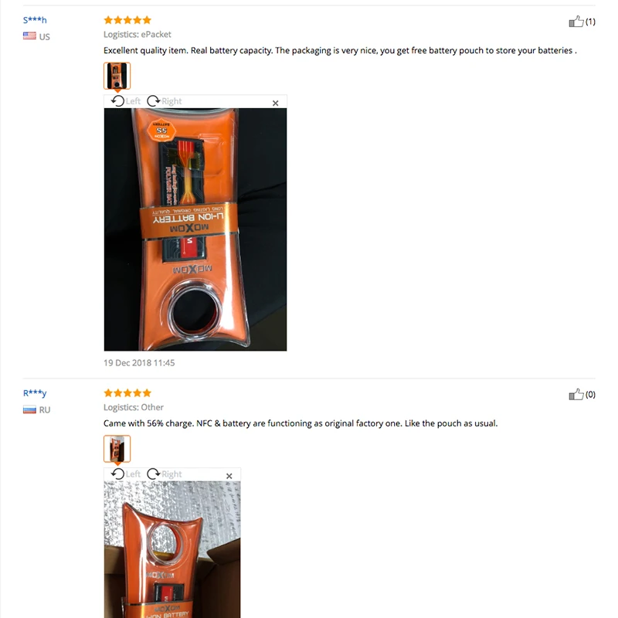Like R***y's review with thumbs-up icon
Screen dimensions: 618x618
tap(576, 394)
